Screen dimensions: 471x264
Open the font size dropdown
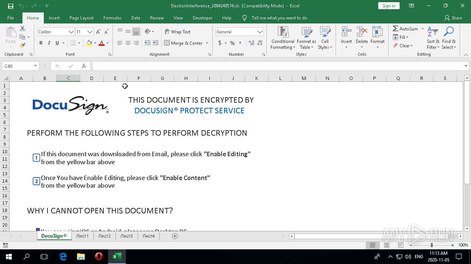pyautogui.click(x=89, y=32)
